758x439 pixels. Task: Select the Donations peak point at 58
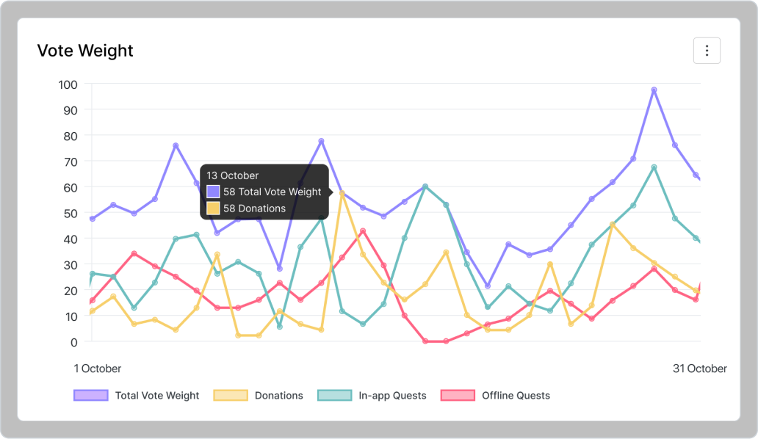pos(342,192)
